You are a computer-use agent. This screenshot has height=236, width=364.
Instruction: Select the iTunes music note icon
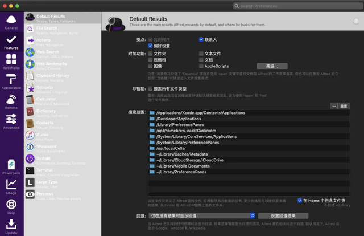point(30,136)
